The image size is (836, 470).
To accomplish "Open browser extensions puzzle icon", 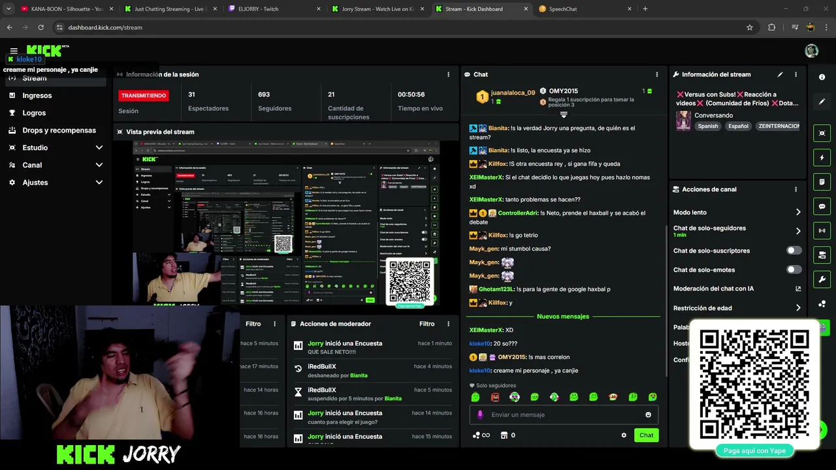I will [x=771, y=27].
